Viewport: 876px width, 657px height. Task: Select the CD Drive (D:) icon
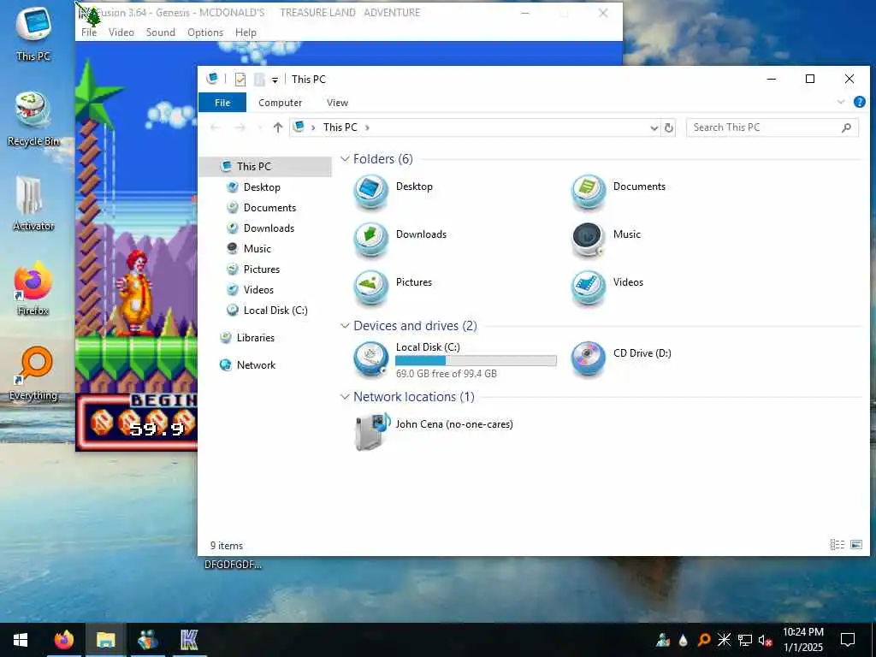(x=589, y=358)
